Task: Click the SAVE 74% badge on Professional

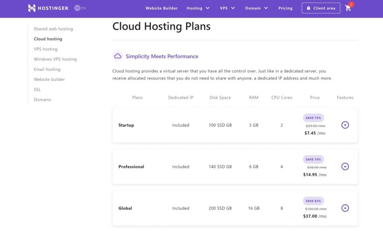Action: (313, 159)
